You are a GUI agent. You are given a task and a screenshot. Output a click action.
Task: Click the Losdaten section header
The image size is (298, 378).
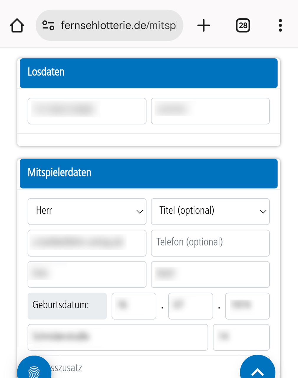149,73
